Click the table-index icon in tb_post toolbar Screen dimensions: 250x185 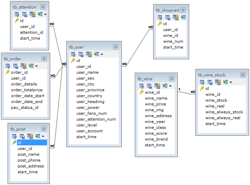tap(22, 136)
